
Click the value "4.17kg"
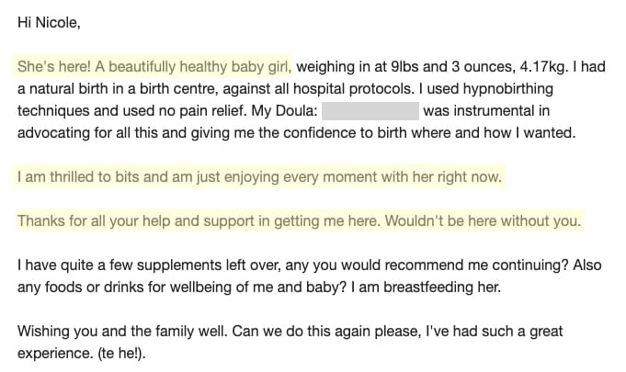(x=542, y=66)
